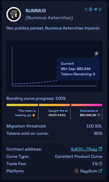The image size is (109, 182).
Task: Toggle the favorite star icon
Action: pyautogui.click(x=100, y=9)
